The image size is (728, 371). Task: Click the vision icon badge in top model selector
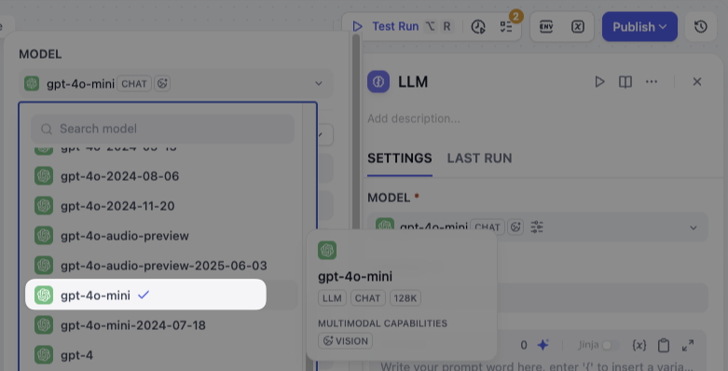pos(162,84)
